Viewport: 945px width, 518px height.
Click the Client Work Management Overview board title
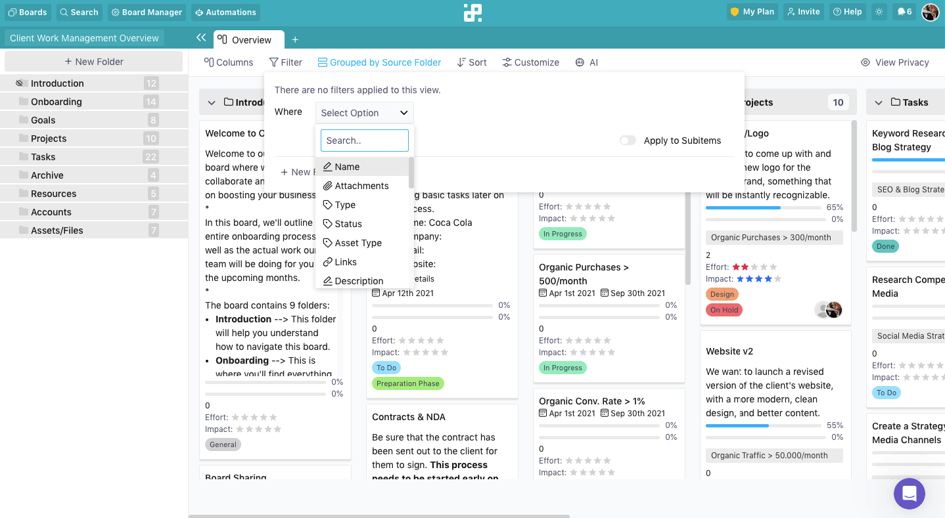point(84,38)
